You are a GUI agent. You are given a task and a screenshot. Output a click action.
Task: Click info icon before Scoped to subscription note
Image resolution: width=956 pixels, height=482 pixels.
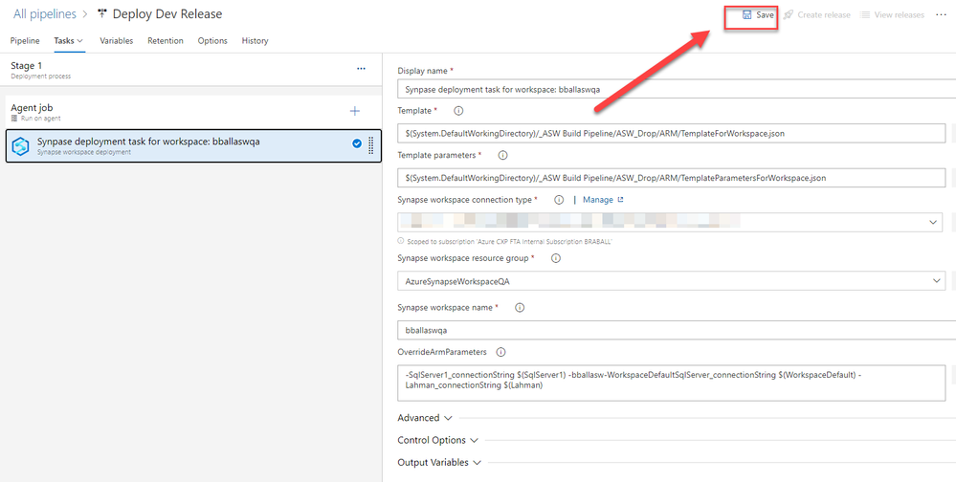click(401, 241)
